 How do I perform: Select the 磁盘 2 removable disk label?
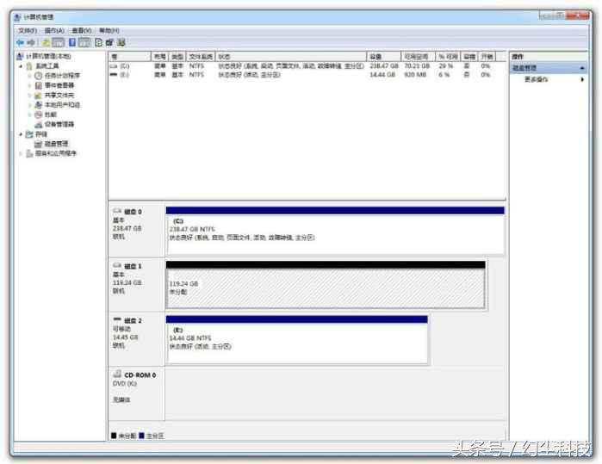[127, 320]
